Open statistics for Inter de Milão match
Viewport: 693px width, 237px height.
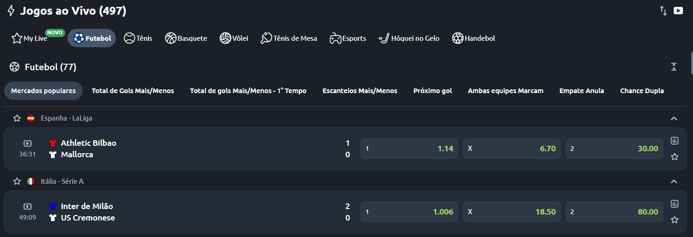674,204
